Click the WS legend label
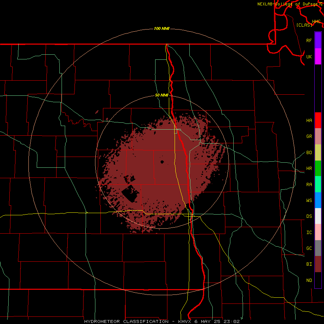This screenshot has height=324, width=324. (309, 200)
